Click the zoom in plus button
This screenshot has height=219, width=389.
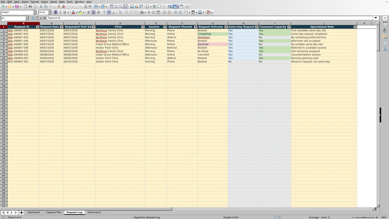(x=377, y=217)
